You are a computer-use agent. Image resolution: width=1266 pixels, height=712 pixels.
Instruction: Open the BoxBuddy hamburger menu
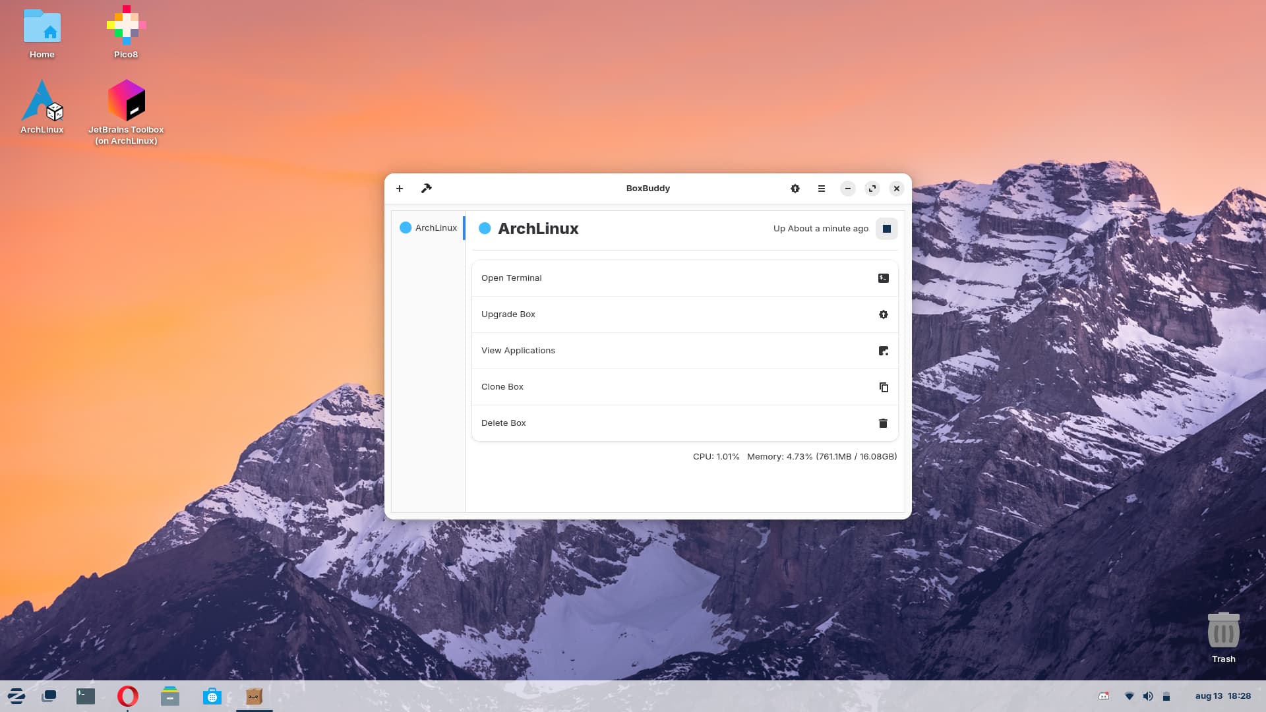tap(822, 189)
